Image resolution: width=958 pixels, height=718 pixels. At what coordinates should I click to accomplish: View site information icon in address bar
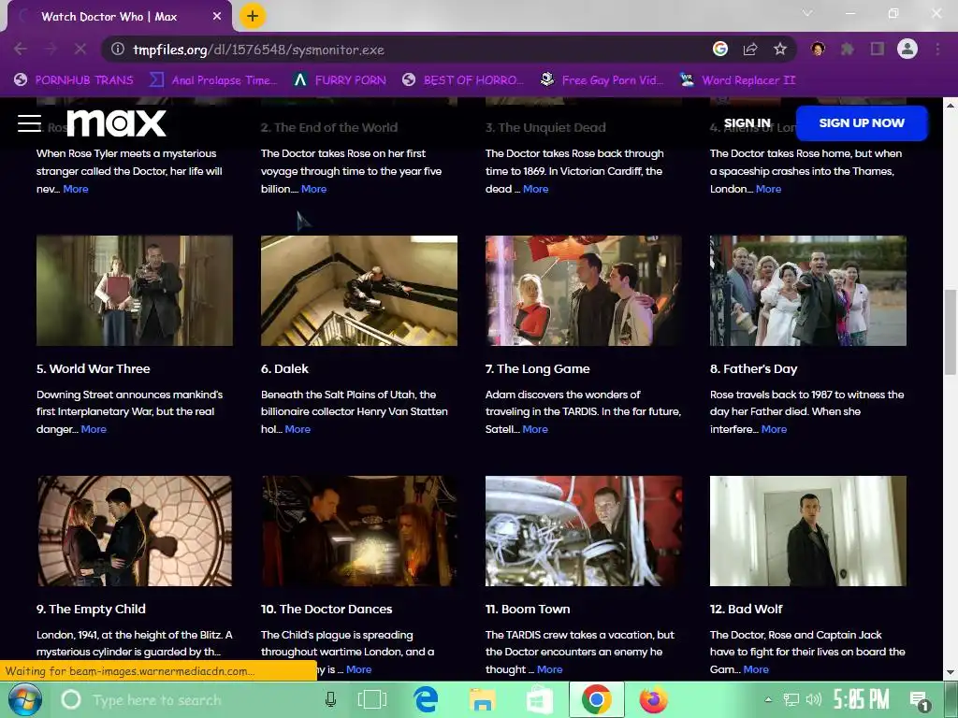coord(118,50)
